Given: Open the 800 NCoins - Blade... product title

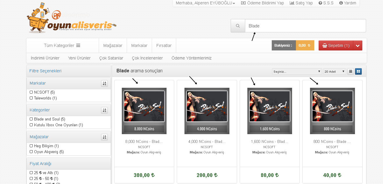Looking at the screenshot, I should (x=332, y=142).
